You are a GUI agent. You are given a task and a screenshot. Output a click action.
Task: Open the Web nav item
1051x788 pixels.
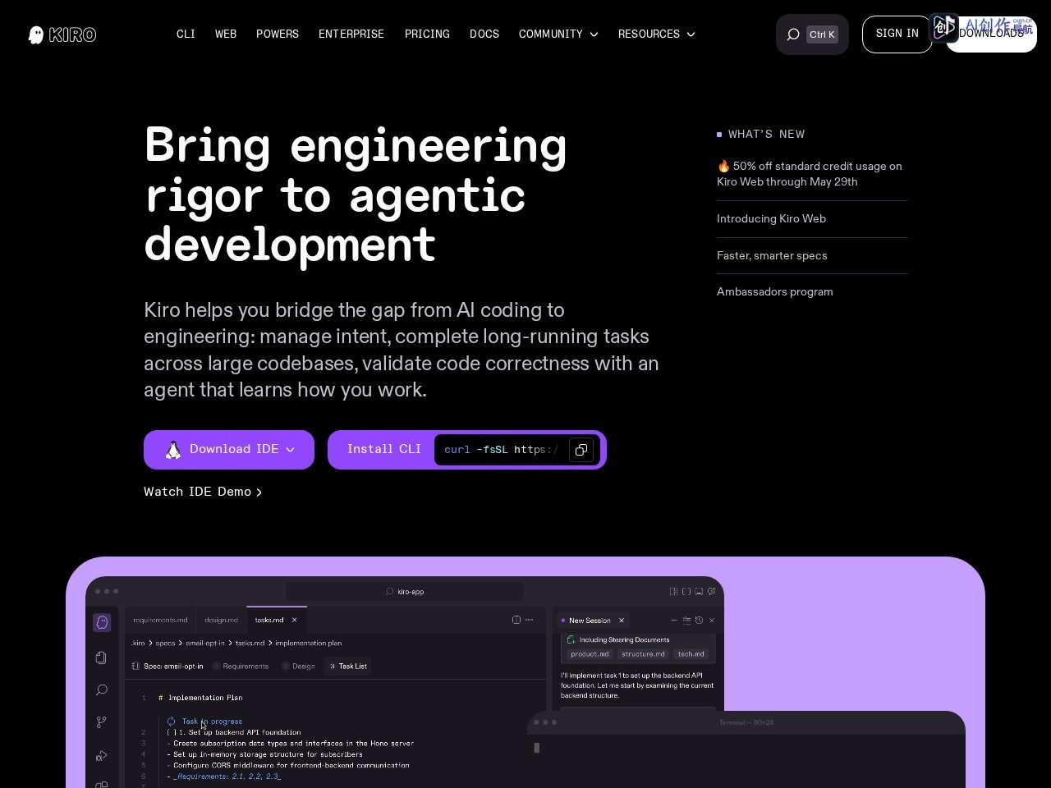(226, 34)
